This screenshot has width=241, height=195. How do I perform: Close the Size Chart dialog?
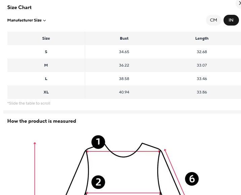[239, 3]
